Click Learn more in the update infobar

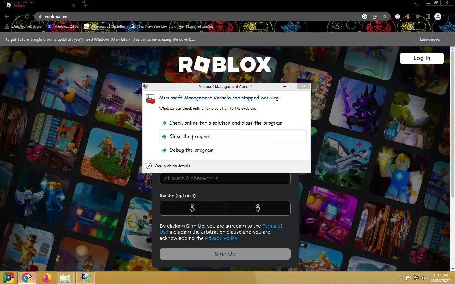point(430,39)
